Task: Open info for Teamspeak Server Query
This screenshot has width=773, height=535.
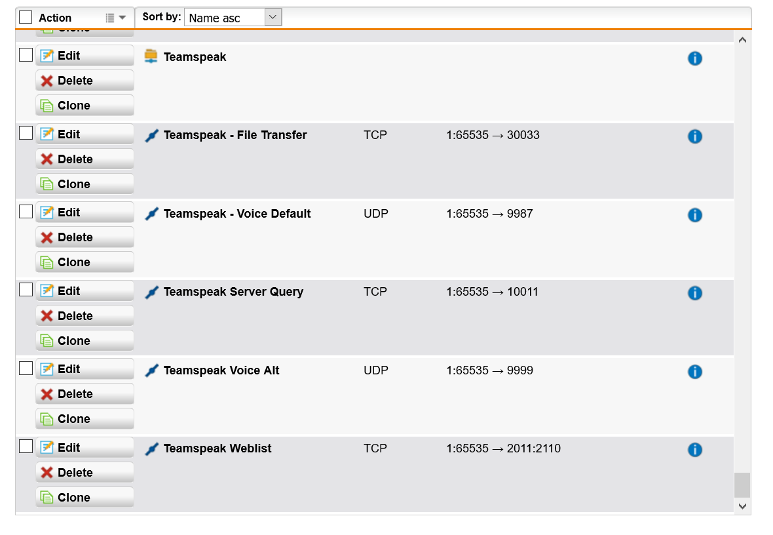Action: [694, 293]
